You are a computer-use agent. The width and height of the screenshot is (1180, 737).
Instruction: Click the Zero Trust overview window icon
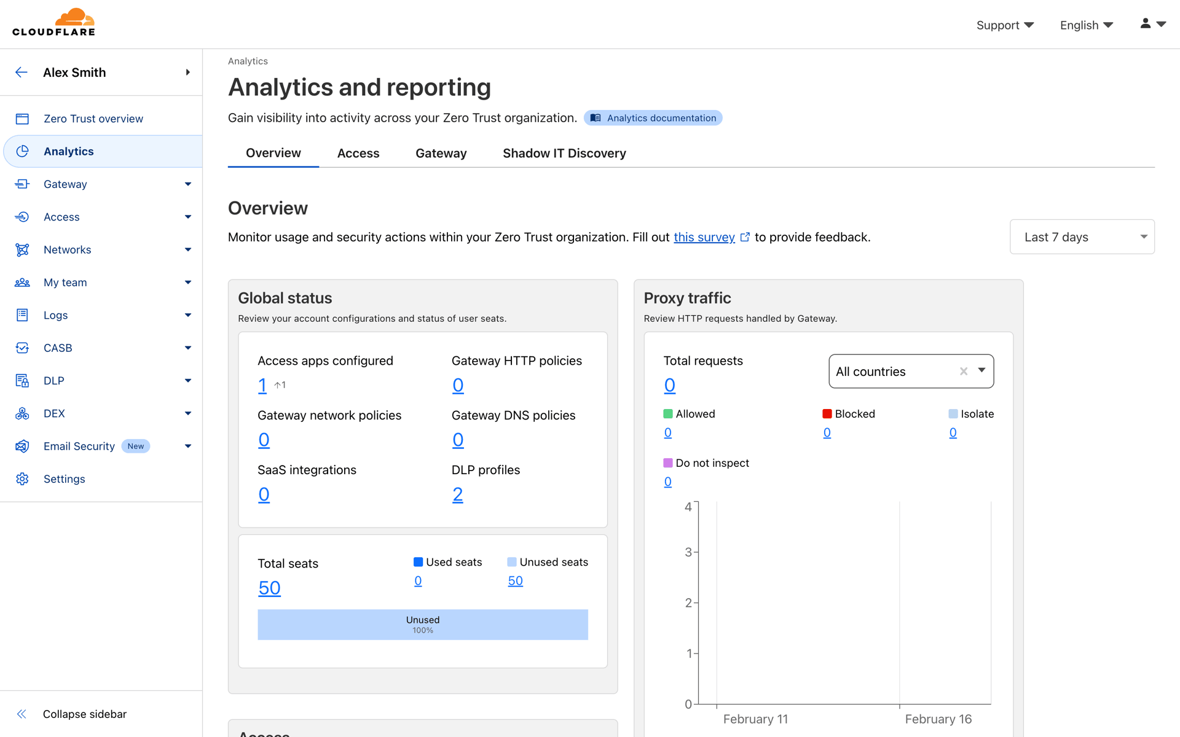[x=22, y=119]
